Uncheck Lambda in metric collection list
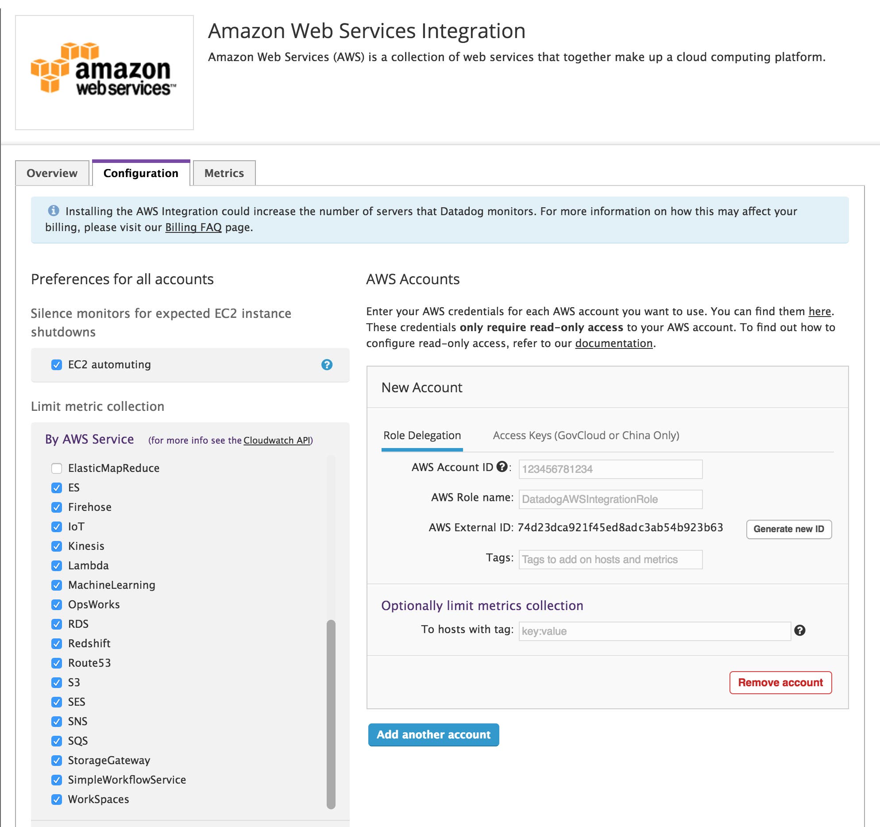 56,565
